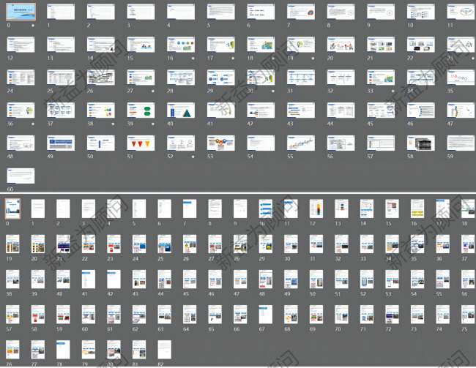Click the transition star beside landscape slide 16

click(x=192, y=58)
